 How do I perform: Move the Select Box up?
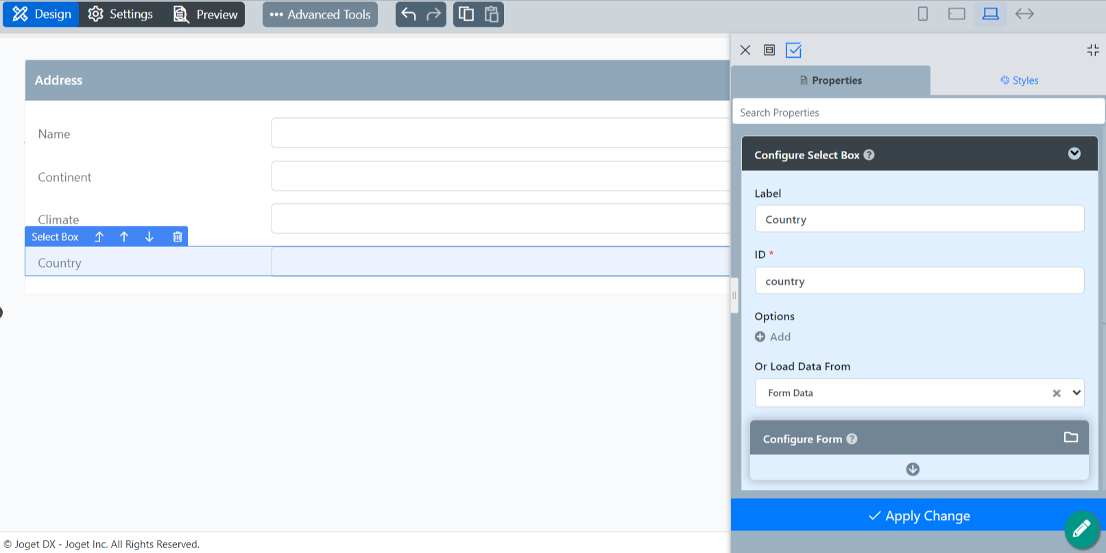point(124,237)
